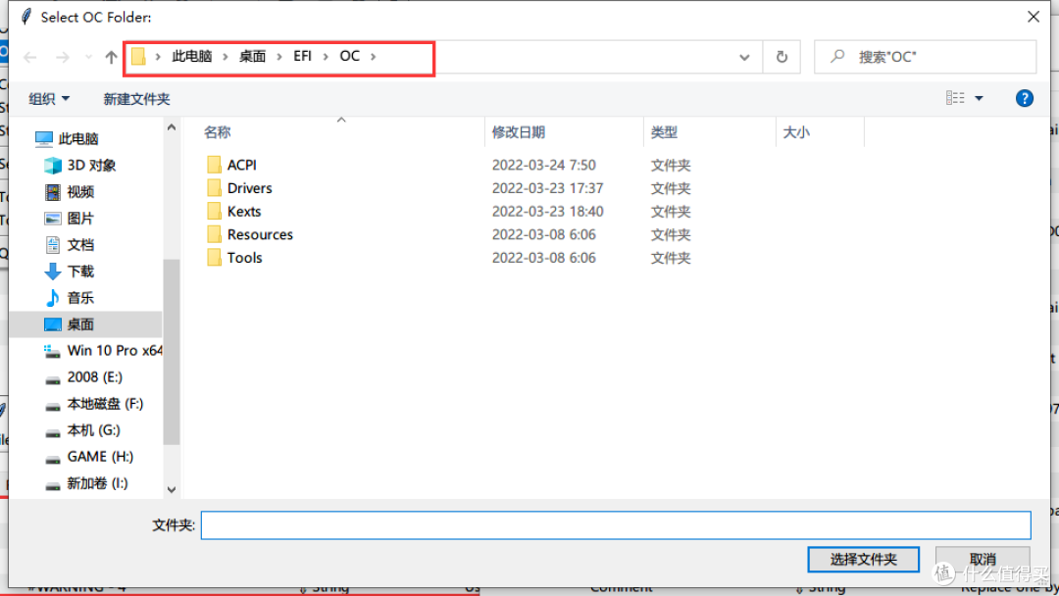Viewport: 1059px width, 596px height.
Task: Click the folder icon at the left of address bar
Action: (x=137, y=57)
